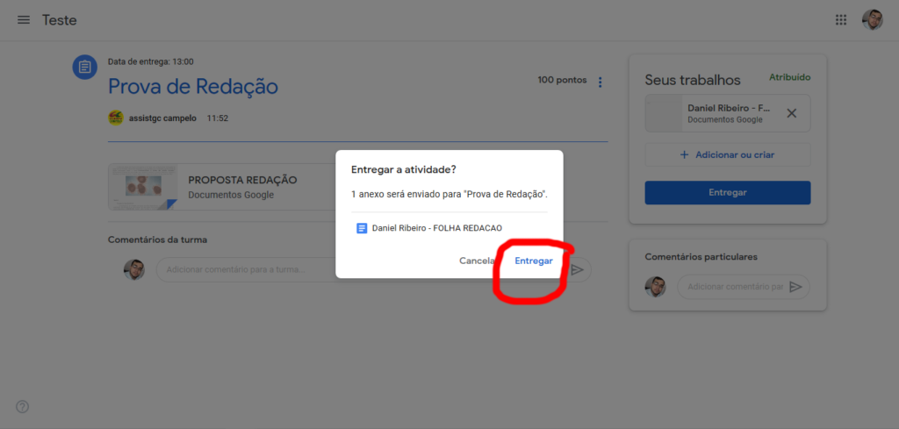The height and width of the screenshot is (429, 899).
Task: Open Daniel Ribeiro - FOLHA REDACAO in dialog
Action: [437, 228]
